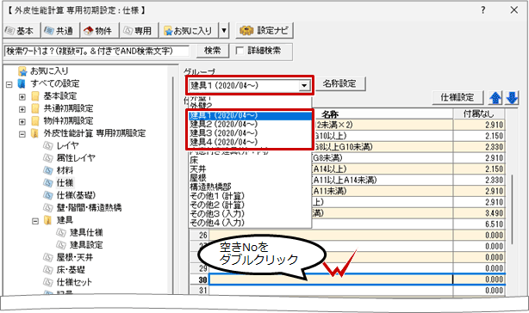This screenshot has width=529, height=313.
Task: Click the move down blue arrow icon
Action: pos(512,98)
